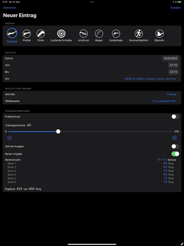Choose the Pistole discipline icon
The image size is (184, 246).
click(x=27, y=33)
